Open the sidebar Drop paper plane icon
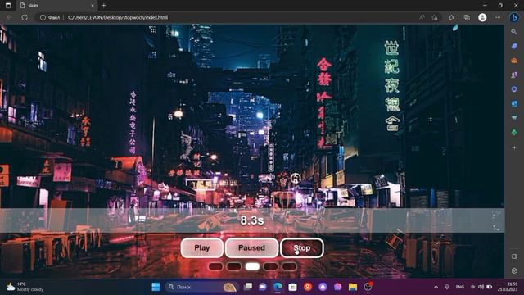This screenshot has width=524, height=295. click(514, 118)
